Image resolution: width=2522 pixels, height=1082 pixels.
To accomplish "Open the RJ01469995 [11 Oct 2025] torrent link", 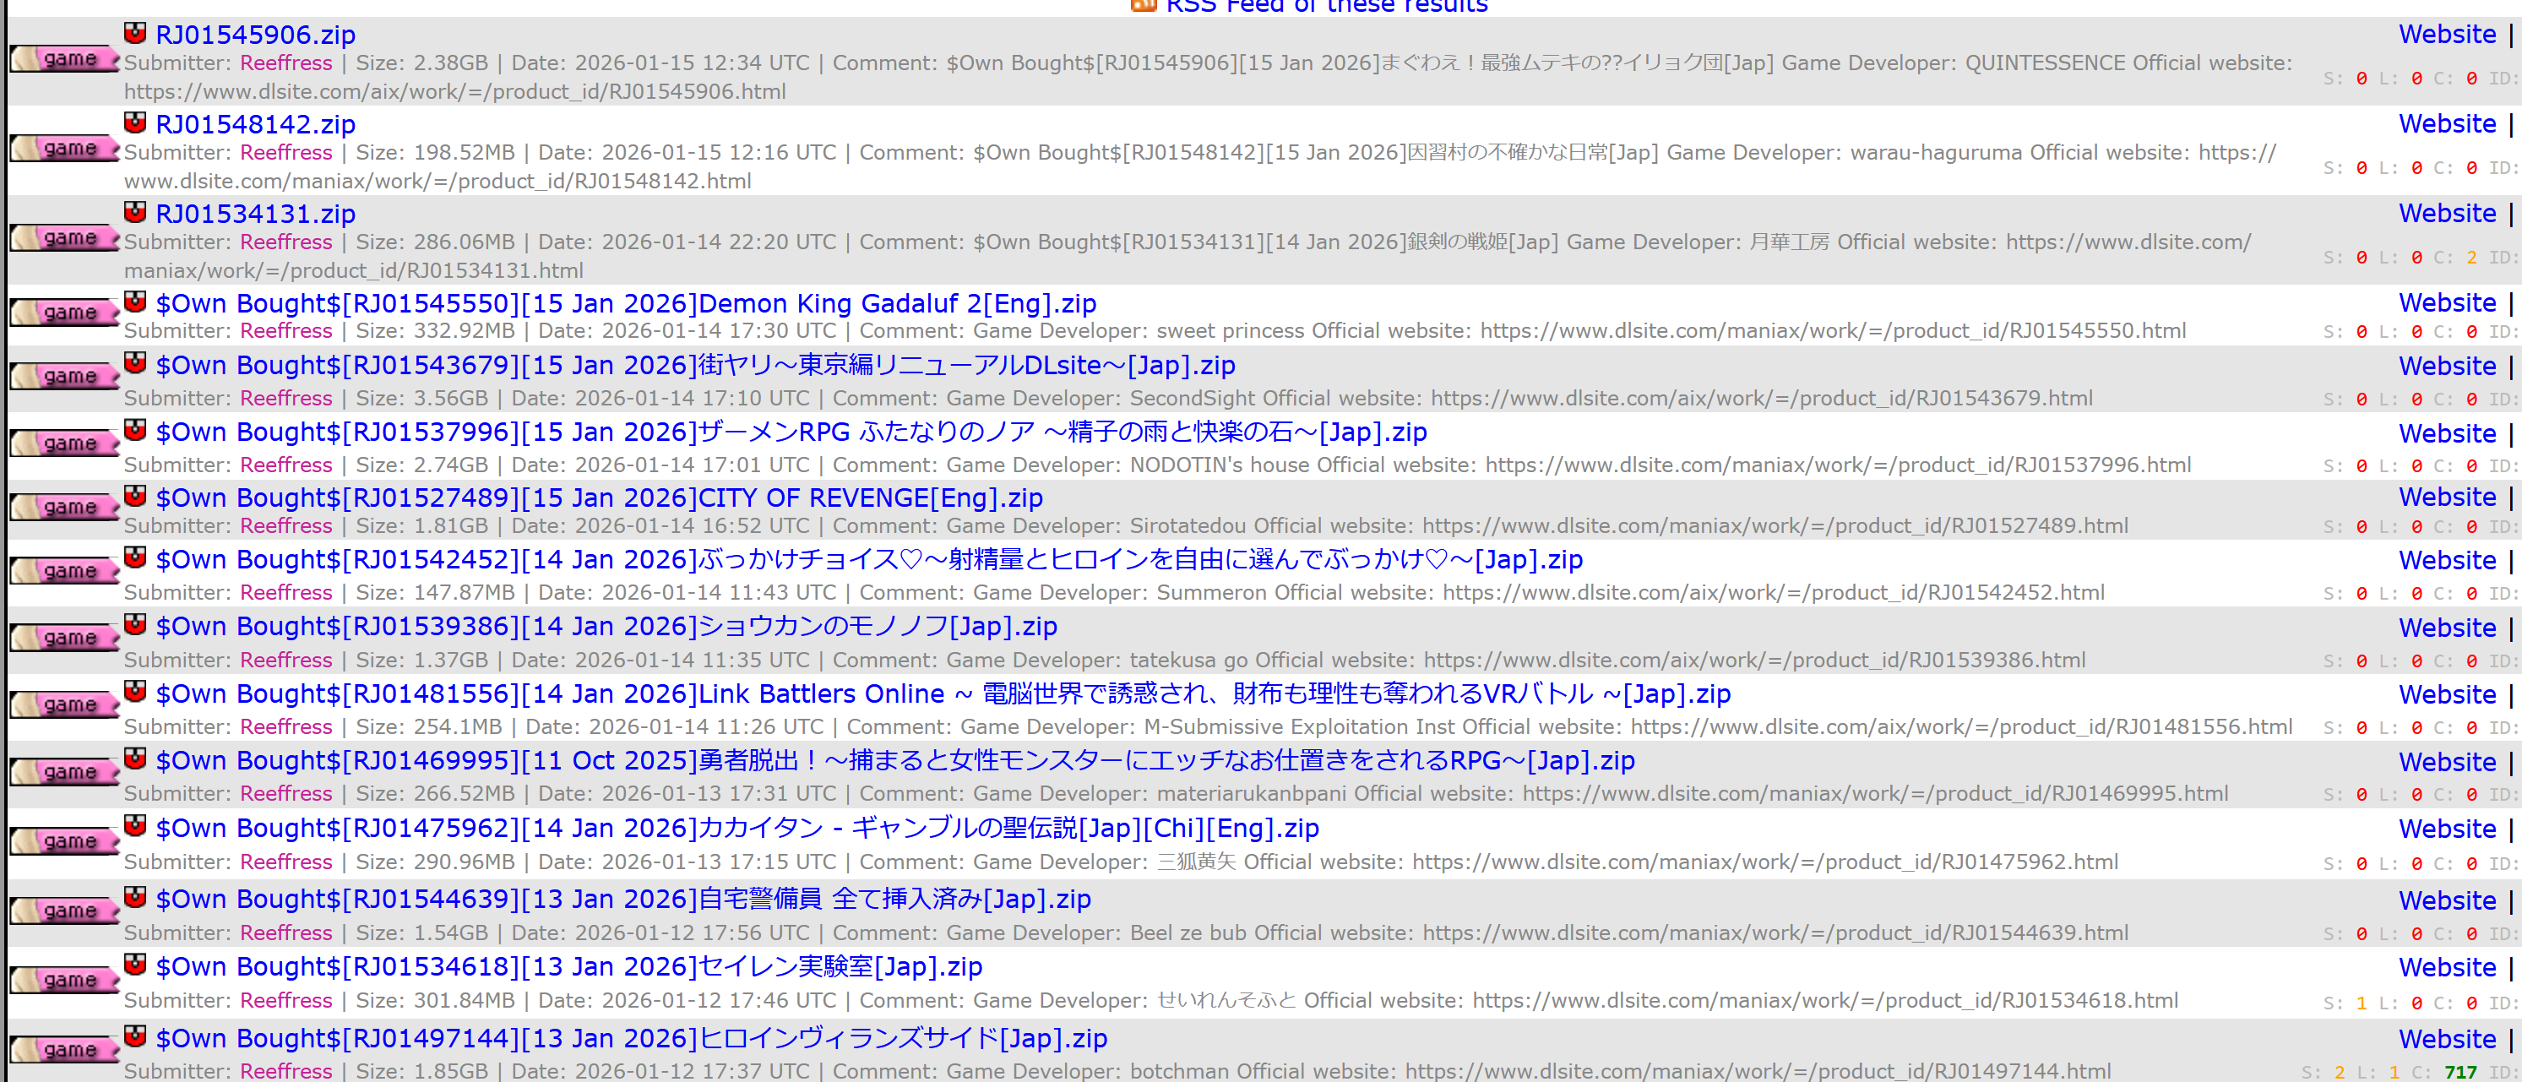I will coord(894,761).
